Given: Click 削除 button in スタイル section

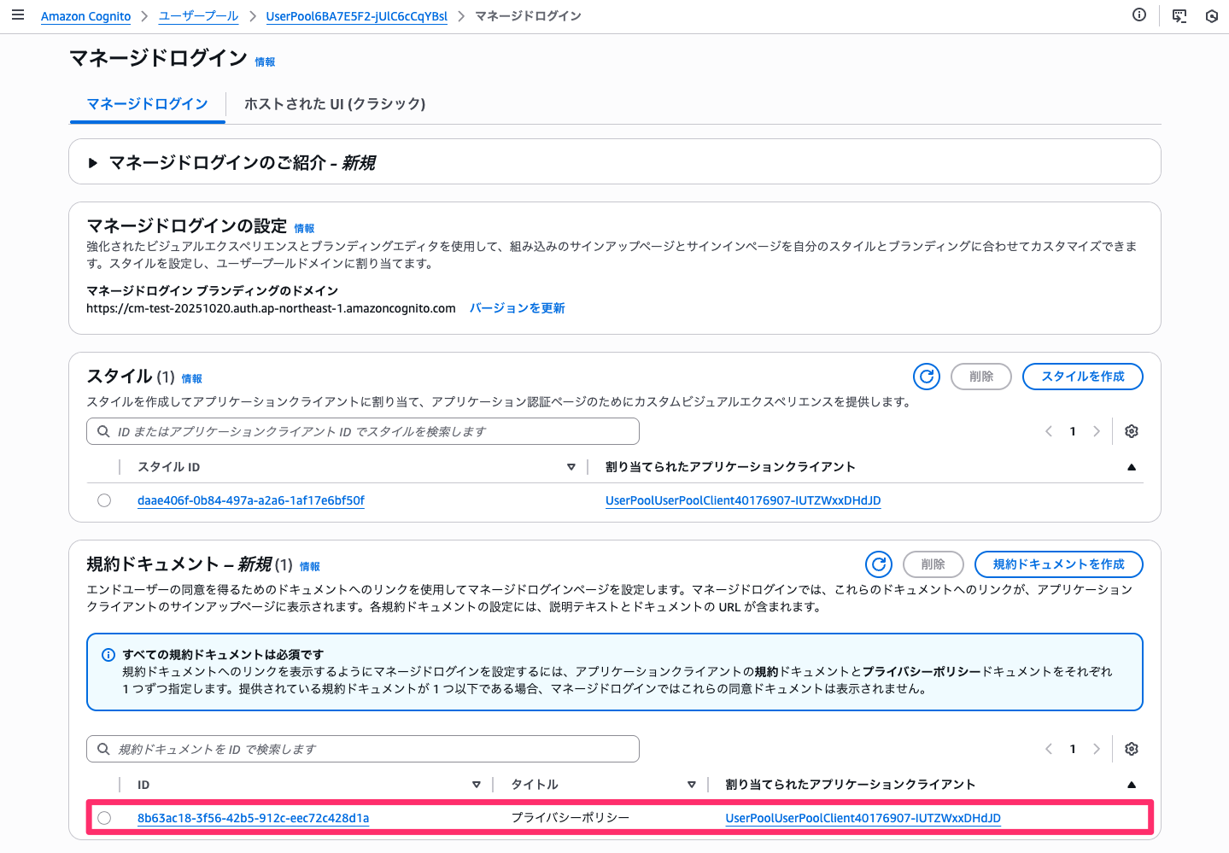Looking at the screenshot, I should click(x=981, y=377).
